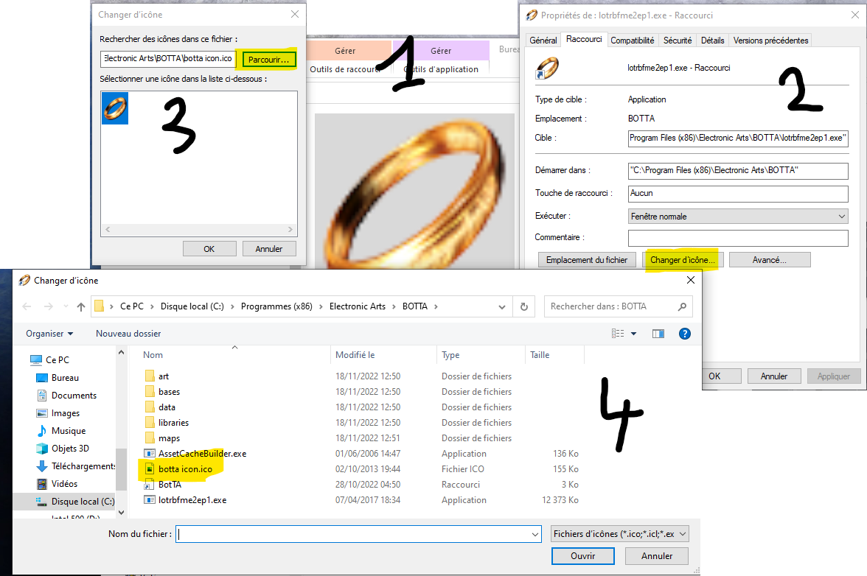Click Disque local (C:) in the breadcrumb
Viewport: 867px width, 576px height.
pyautogui.click(x=192, y=306)
